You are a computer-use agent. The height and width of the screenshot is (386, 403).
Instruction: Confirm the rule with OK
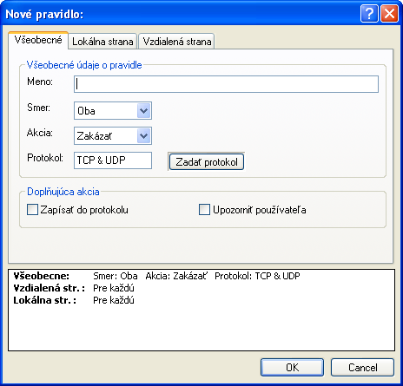point(292,368)
